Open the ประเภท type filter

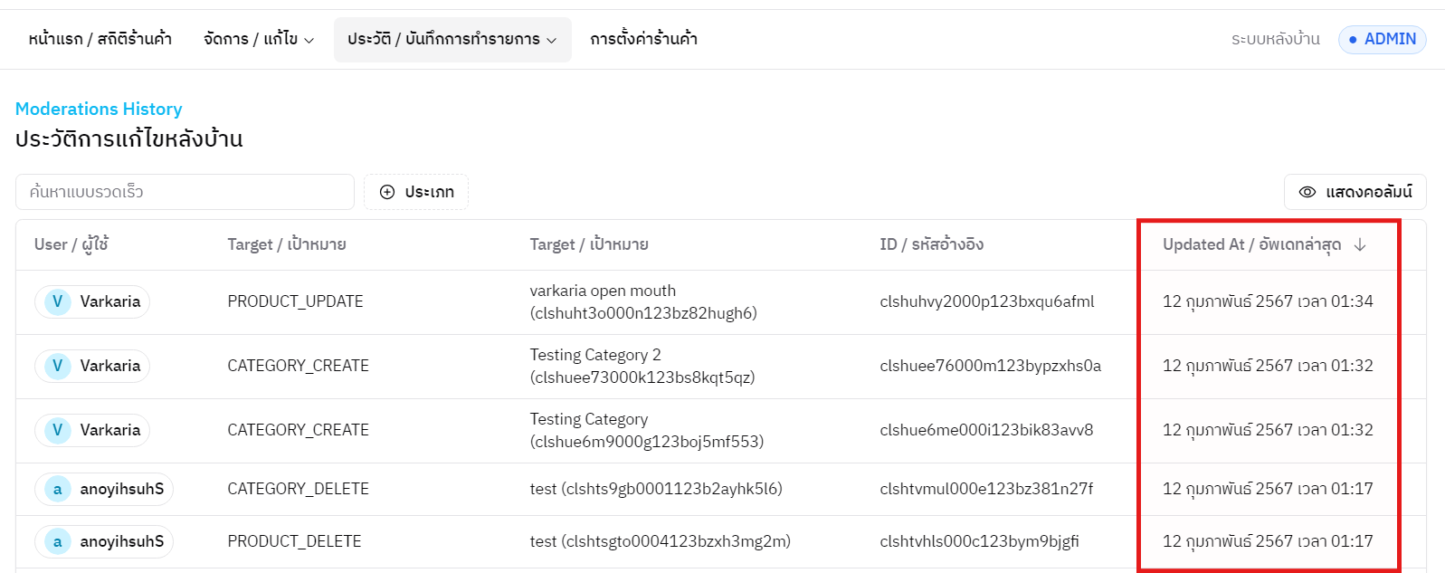(x=416, y=192)
